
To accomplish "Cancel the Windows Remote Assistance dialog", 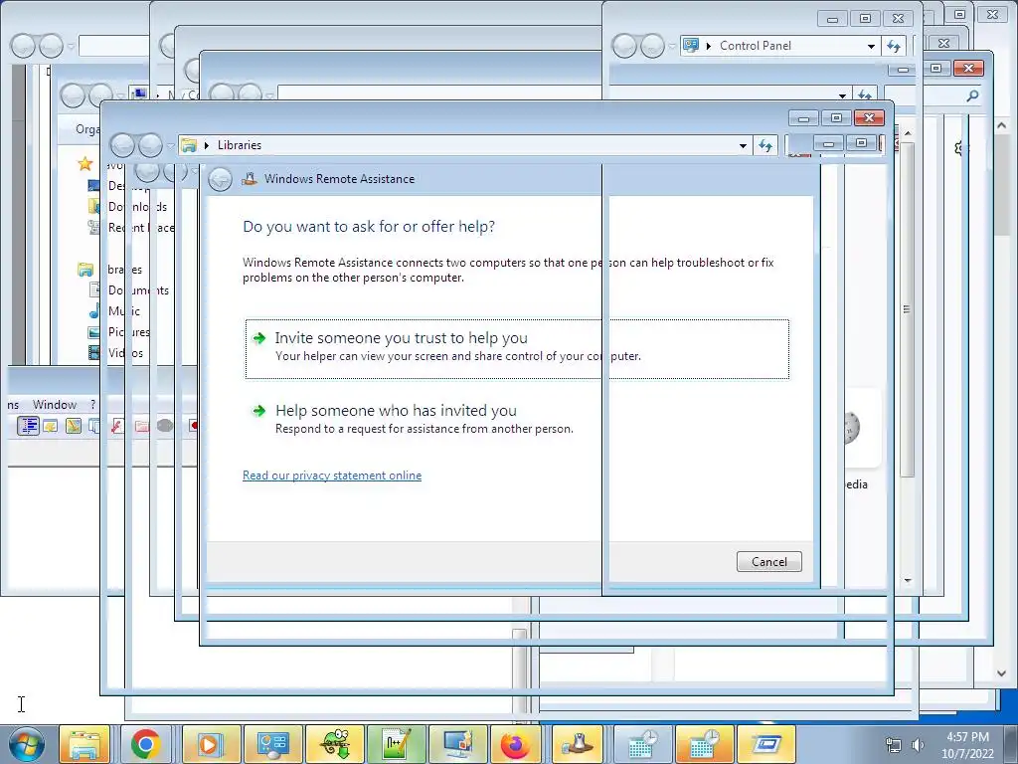I will click(768, 562).
